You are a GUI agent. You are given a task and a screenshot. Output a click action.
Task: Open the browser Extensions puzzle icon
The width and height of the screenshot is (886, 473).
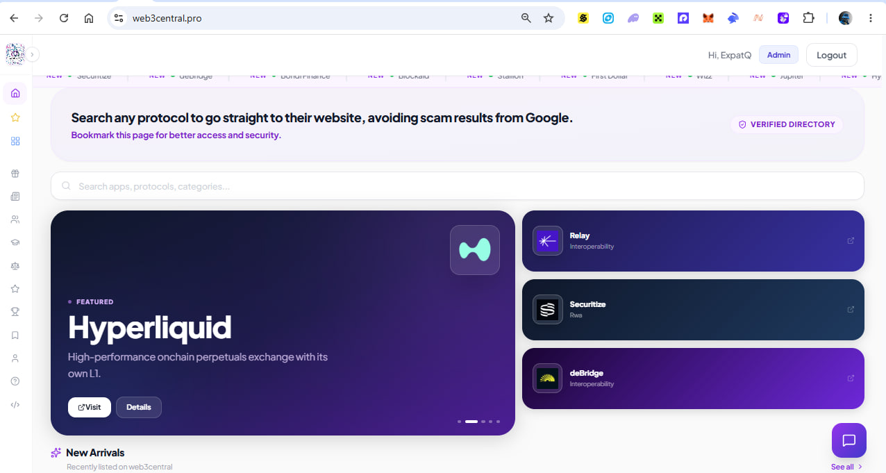[808, 18]
